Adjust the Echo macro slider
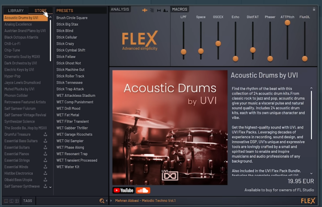 coord(235,59)
